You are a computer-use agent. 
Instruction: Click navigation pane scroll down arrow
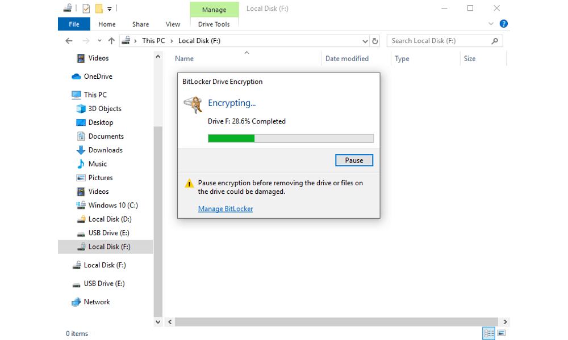point(158,322)
